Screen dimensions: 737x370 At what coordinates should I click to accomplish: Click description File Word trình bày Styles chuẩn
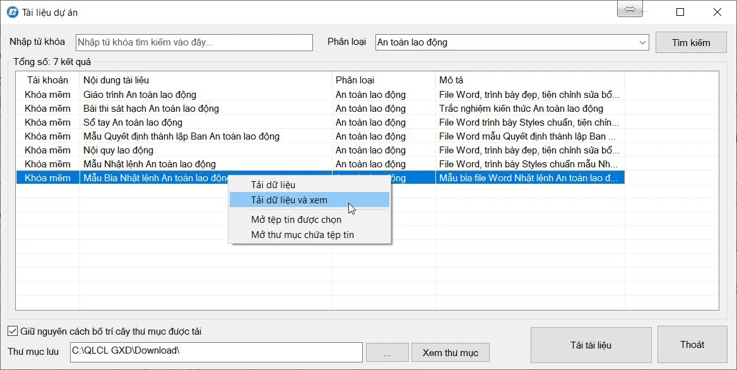pyautogui.click(x=529, y=122)
